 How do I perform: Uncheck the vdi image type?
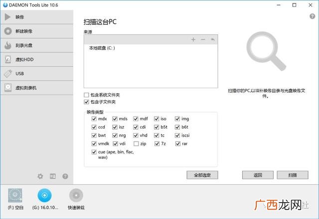(115, 144)
